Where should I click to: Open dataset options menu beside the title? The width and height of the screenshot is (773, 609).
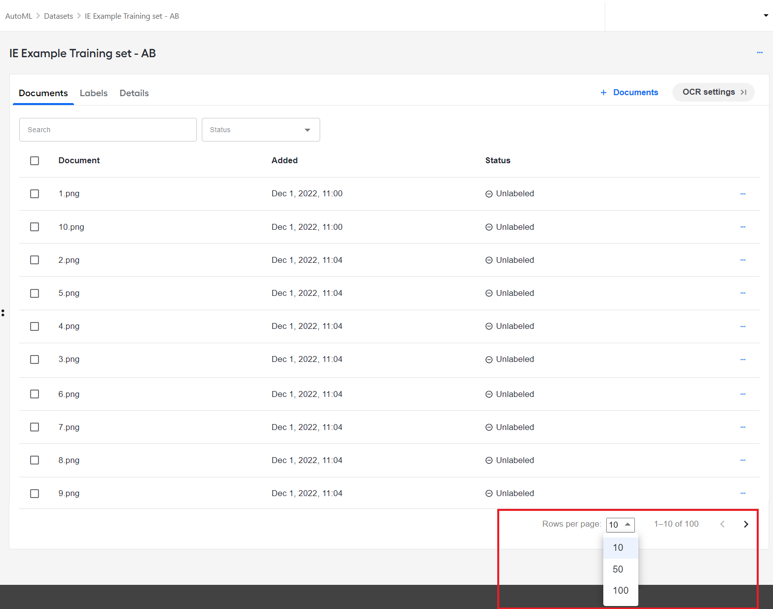coord(760,52)
